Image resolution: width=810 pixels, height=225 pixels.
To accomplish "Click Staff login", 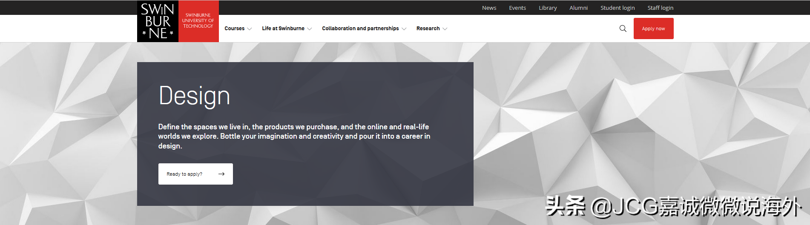I will (660, 8).
